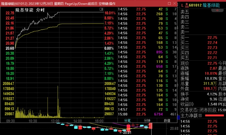Viewport: 226px width, 135px height.
Task: Select the 卖四 order row
Action: (x=203, y=17)
